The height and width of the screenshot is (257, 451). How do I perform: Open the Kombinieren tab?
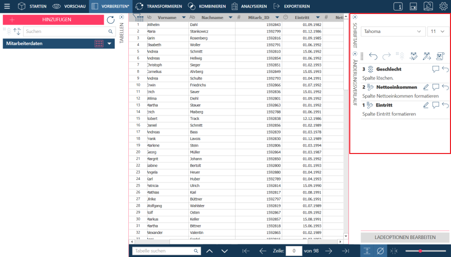tap(206, 6)
